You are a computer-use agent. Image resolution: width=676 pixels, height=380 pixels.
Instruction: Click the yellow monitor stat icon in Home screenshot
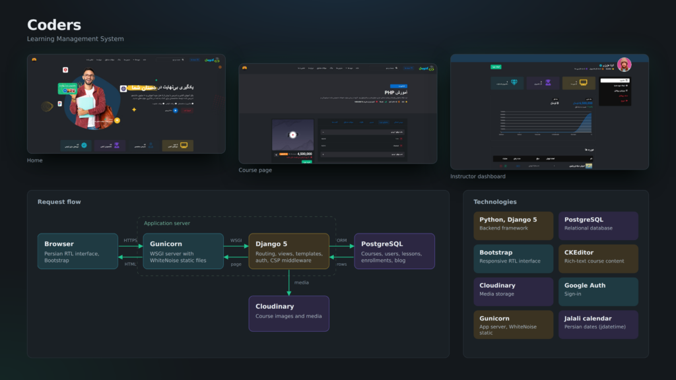[x=184, y=145]
